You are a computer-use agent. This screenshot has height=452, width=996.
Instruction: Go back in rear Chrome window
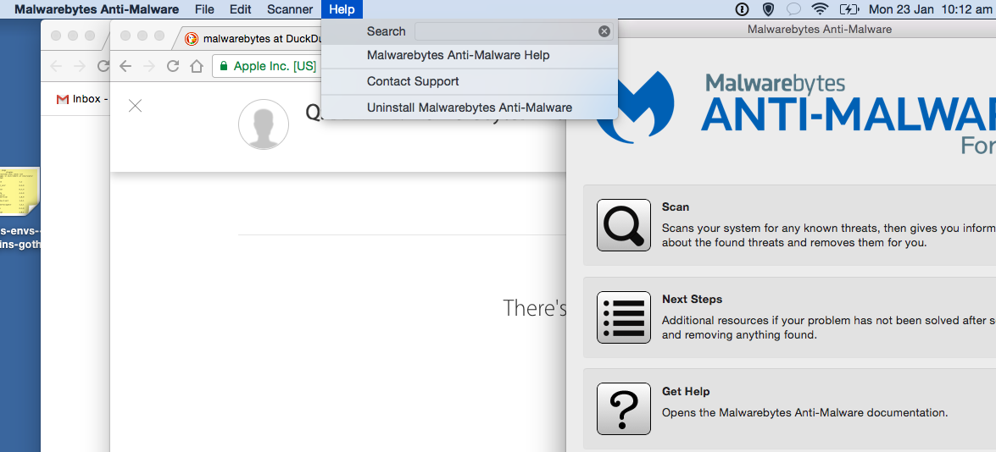click(x=56, y=66)
